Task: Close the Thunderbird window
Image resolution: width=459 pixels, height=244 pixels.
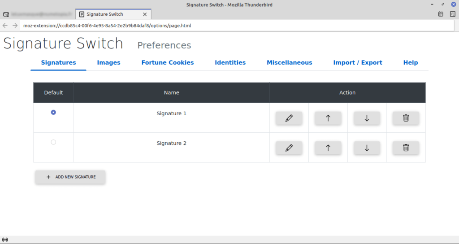Action: 454,4
